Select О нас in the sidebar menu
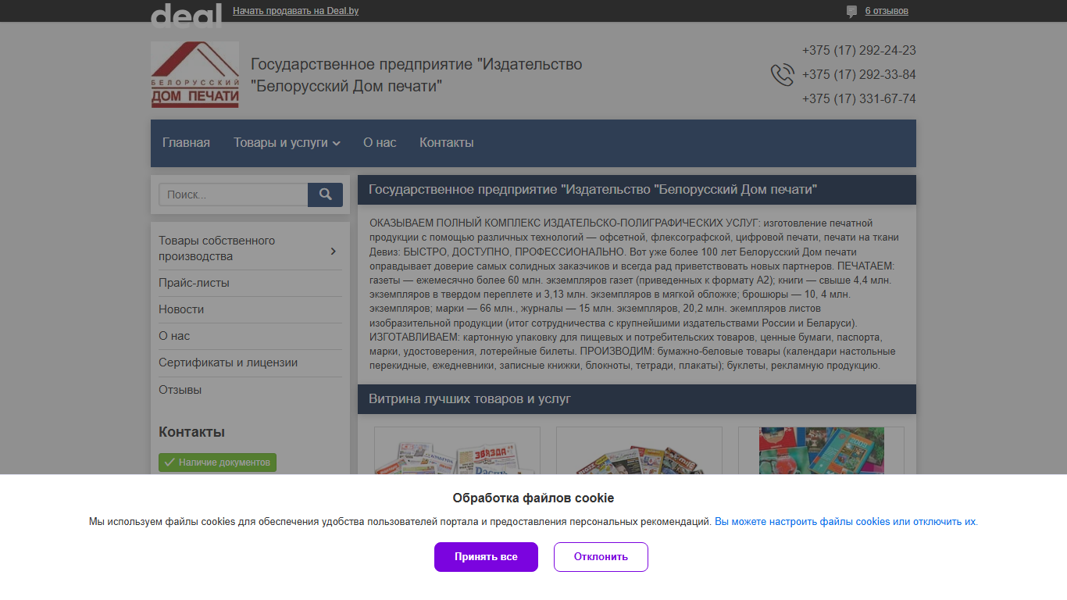The width and height of the screenshot is (1067, 600). pos(174,336)
